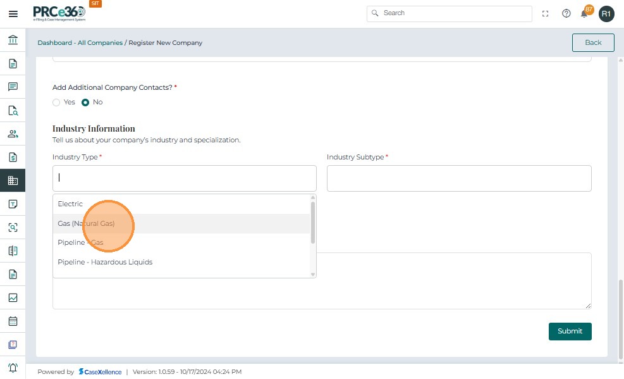Click the document search sidebar icon
624x379 pixels.
[x=13, y=111]
